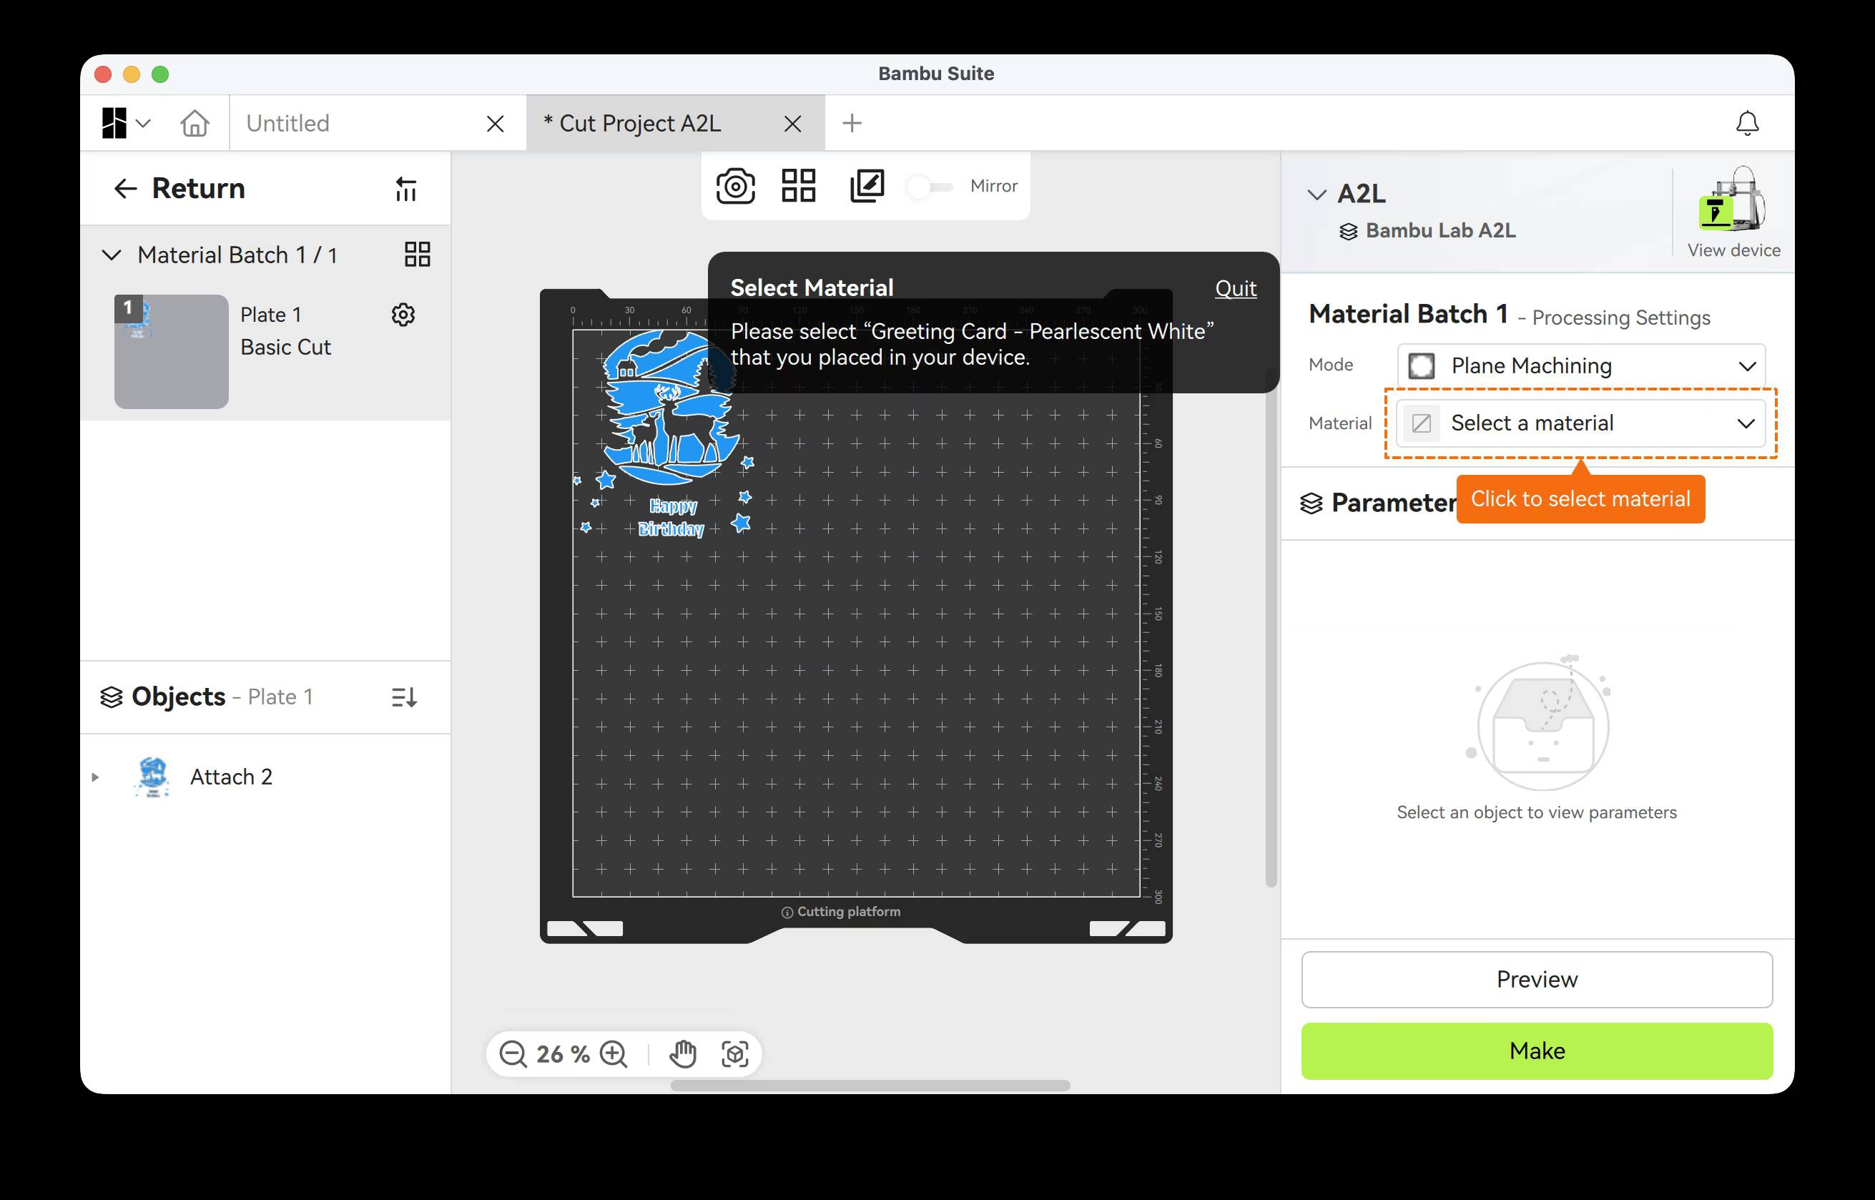Click the Cutting platform info label

[x=841, y=912]
